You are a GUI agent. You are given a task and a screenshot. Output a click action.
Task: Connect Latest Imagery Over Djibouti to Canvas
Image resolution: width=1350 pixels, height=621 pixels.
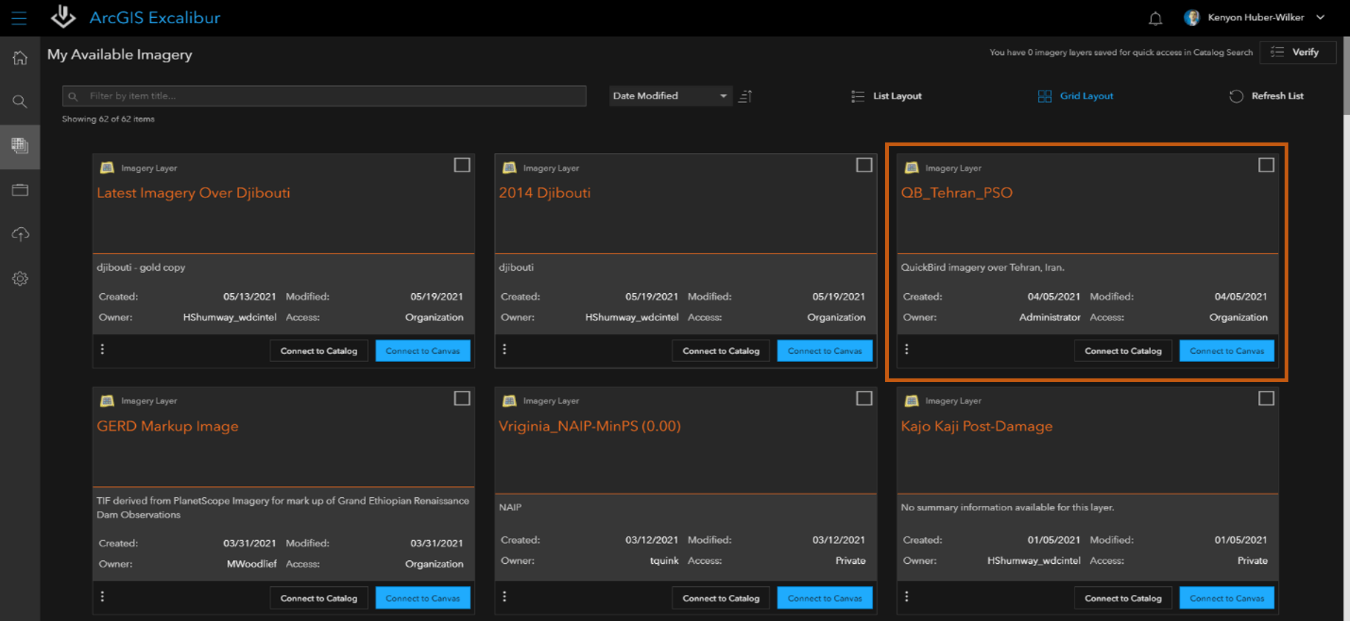423,351
